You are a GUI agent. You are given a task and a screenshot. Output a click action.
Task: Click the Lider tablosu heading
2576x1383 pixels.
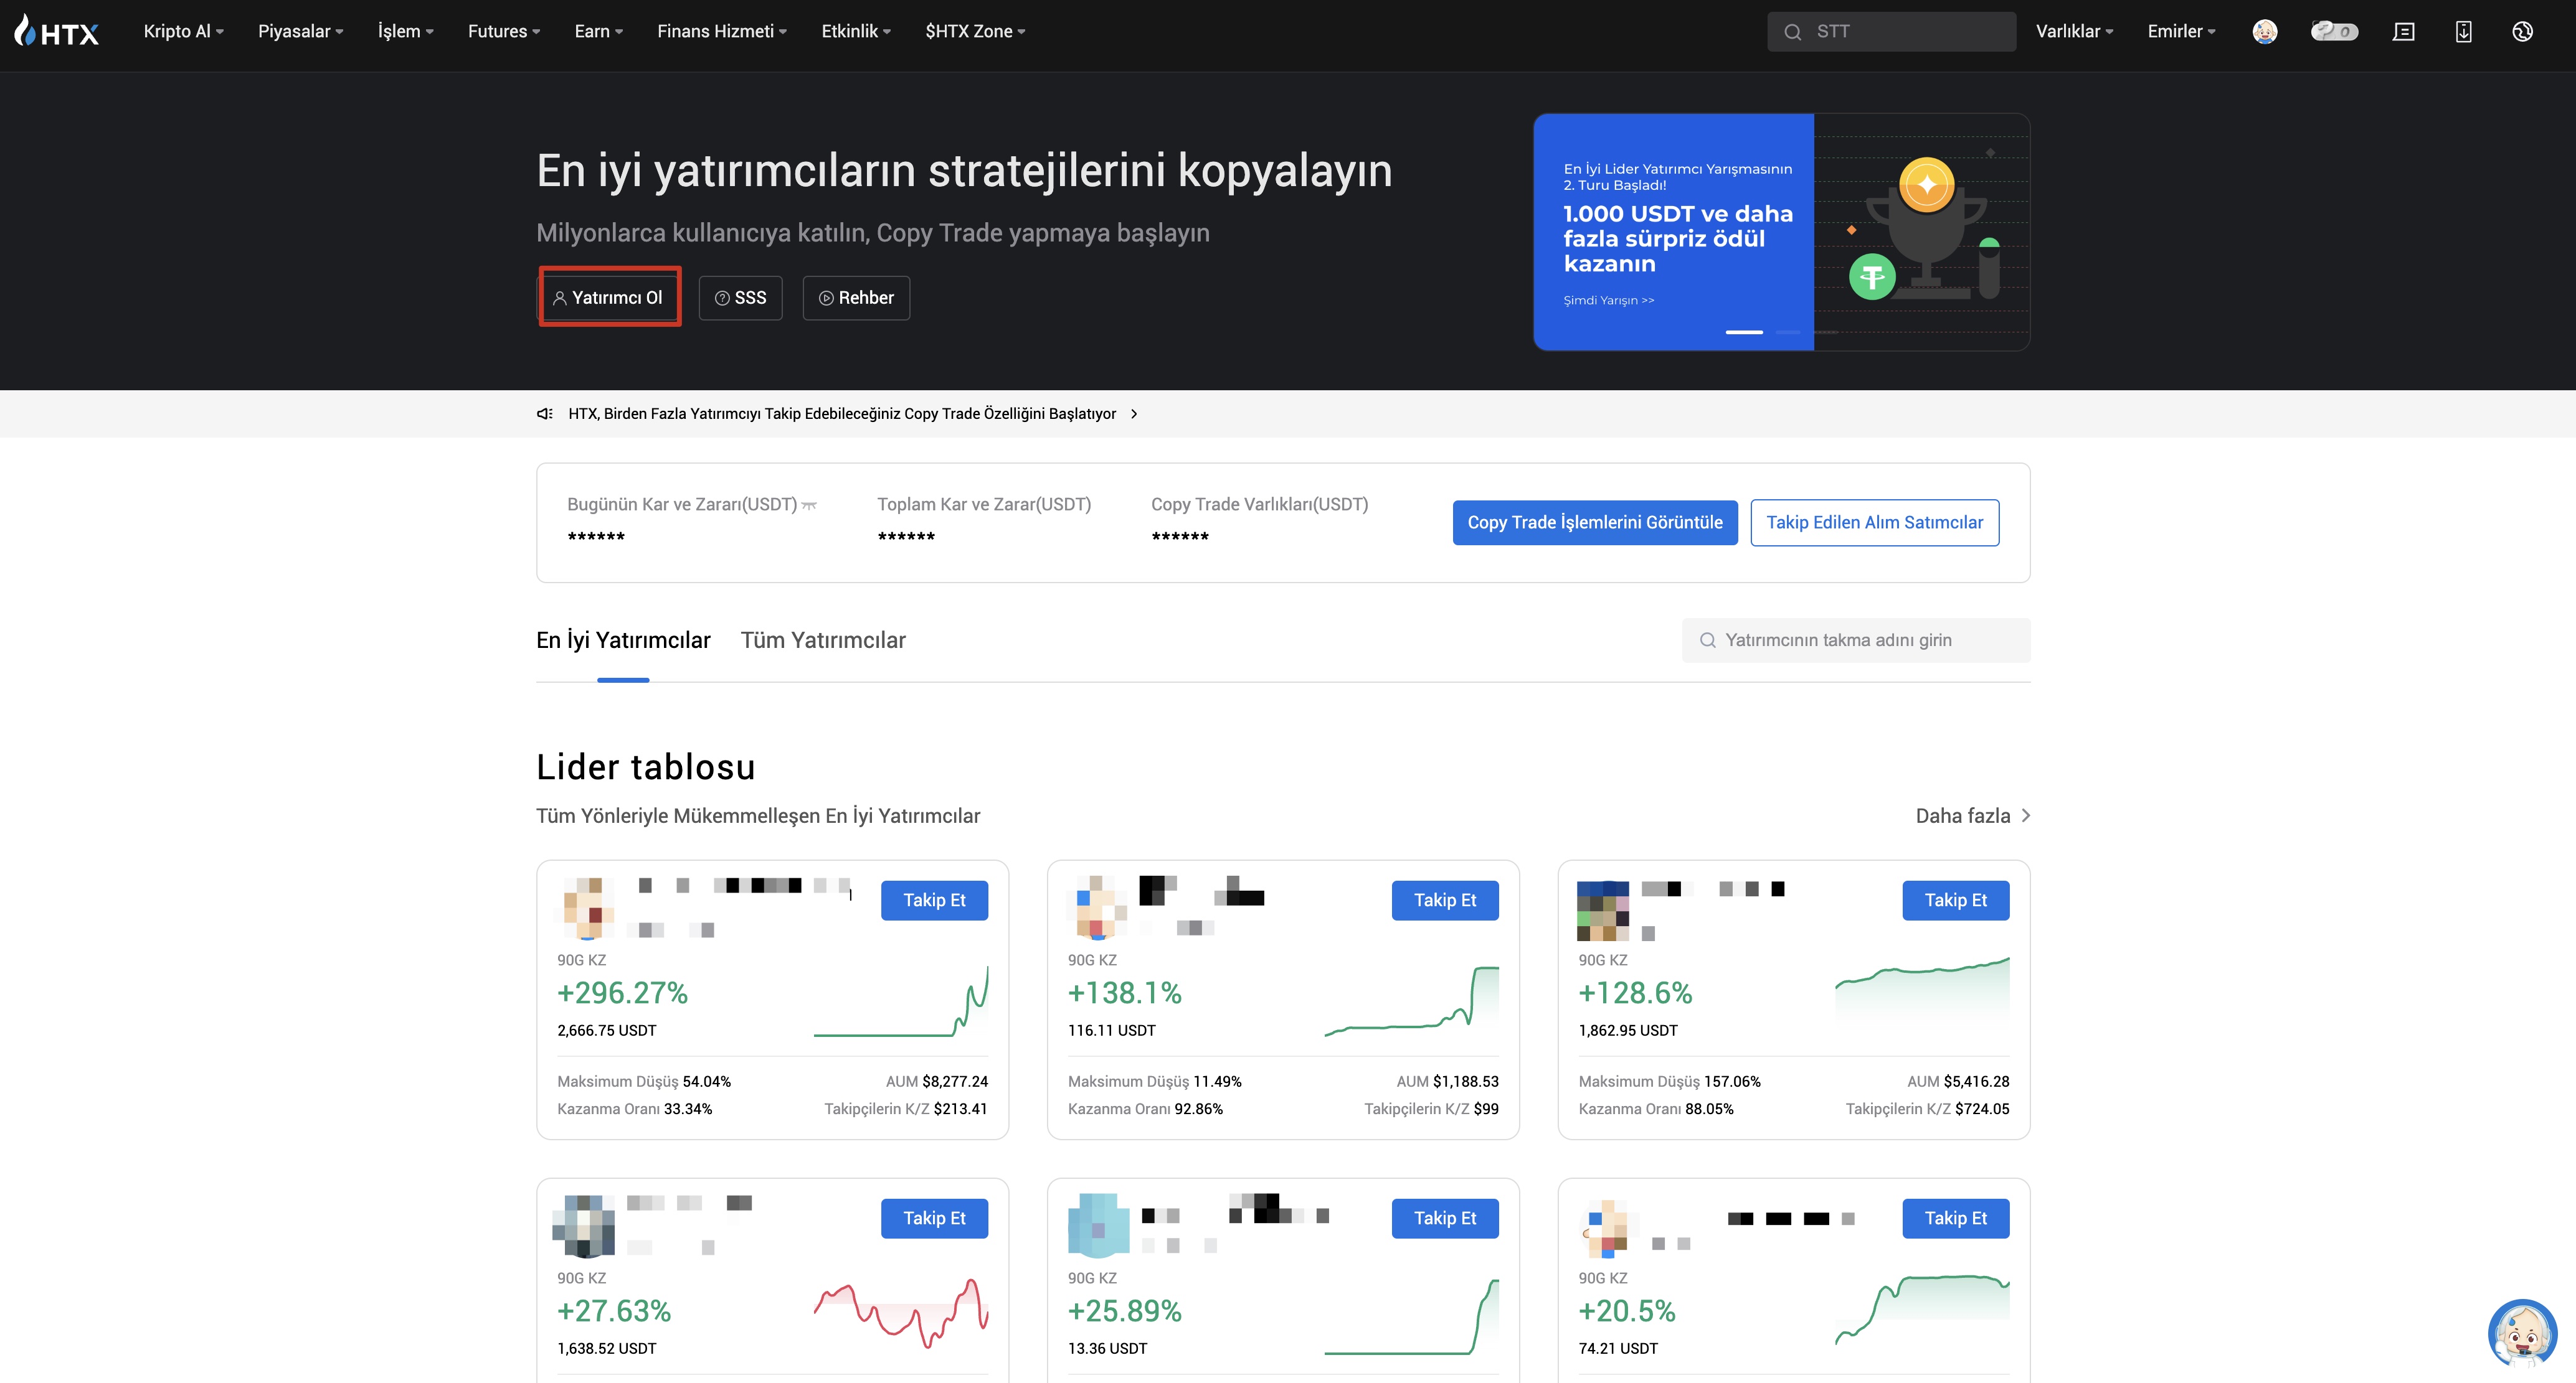pyautogui.click(x=646, y=767)
